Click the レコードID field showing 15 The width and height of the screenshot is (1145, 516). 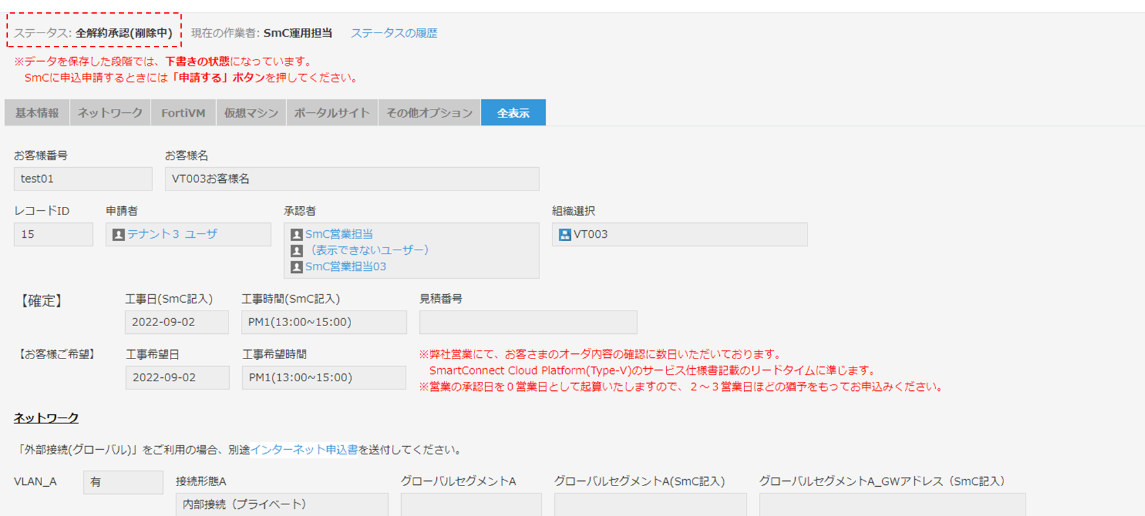(53, 235)
